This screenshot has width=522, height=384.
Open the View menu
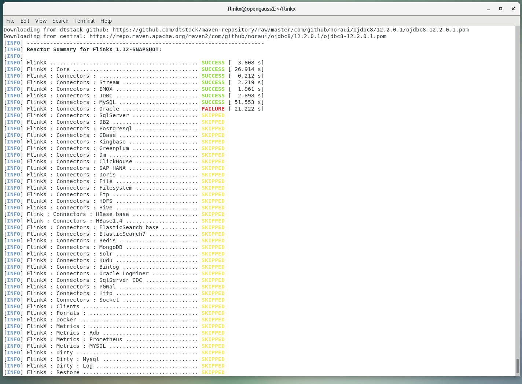coord(41,21)
